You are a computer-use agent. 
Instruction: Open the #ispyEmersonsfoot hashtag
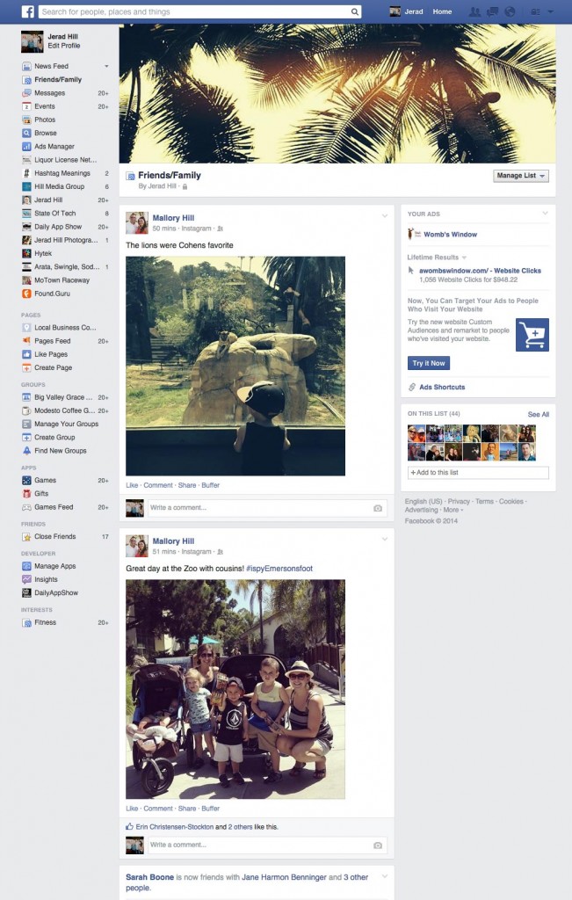point(279,569)
